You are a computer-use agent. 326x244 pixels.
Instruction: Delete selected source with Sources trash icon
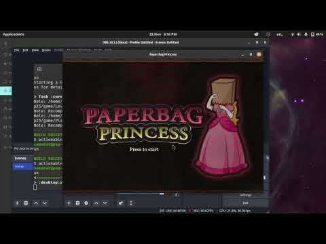[77, 203]
